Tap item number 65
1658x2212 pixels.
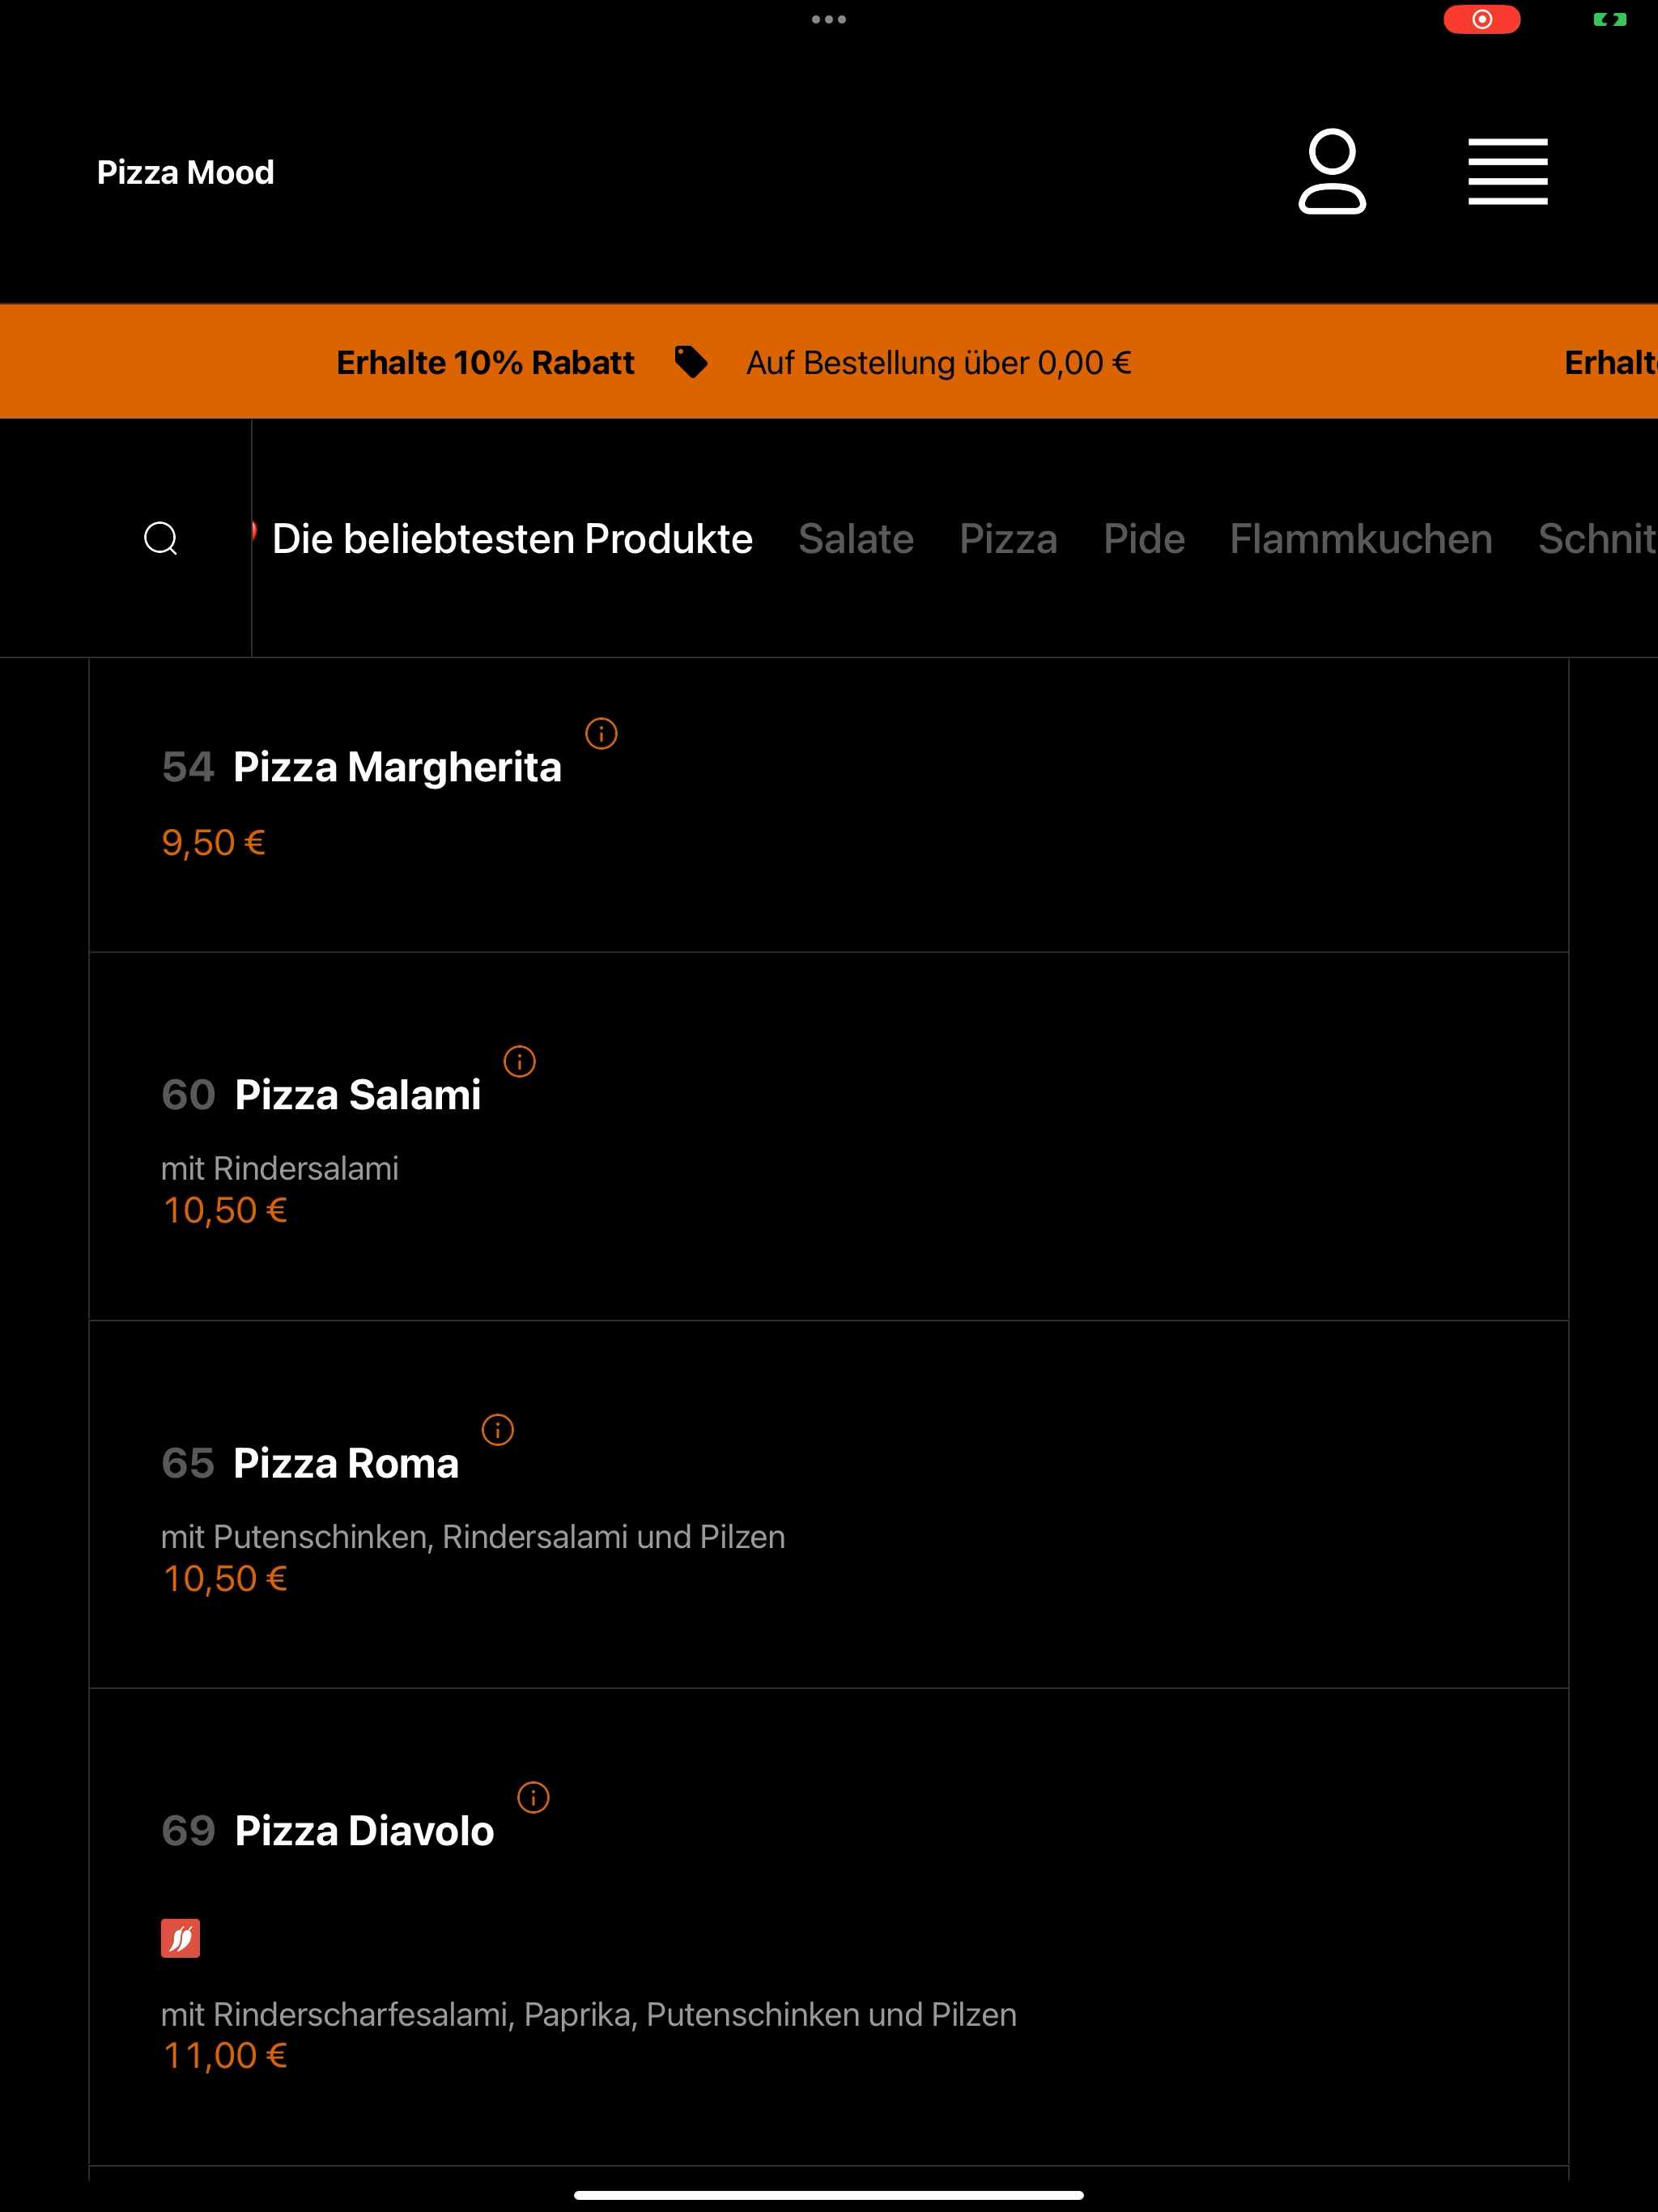pyautogui.click(x=188, y=1463)
